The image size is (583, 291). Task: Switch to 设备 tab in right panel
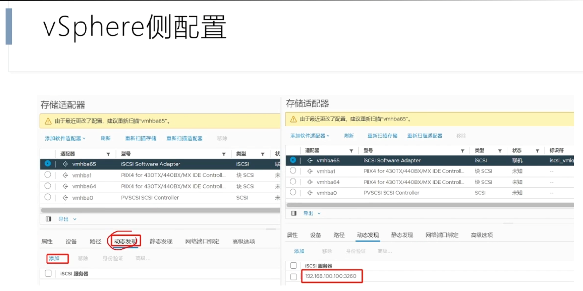coord(316,235)
